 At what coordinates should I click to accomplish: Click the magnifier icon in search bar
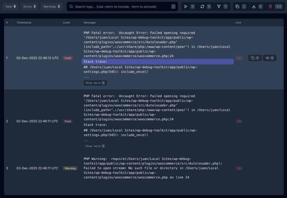click(x=71, y=6)
